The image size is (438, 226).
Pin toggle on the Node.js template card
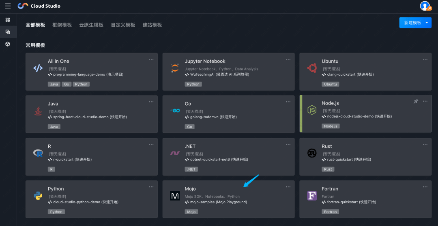416,102
